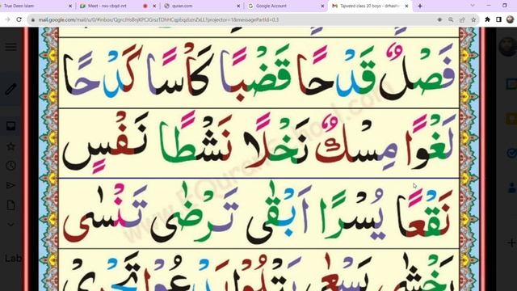Viewport: 517px width, 291px height.
Task: Share this page icon
Action: click(x=462, y=19)
